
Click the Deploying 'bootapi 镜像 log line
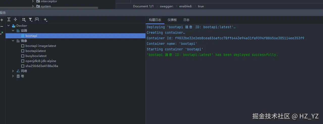click(x=191, y=27)
